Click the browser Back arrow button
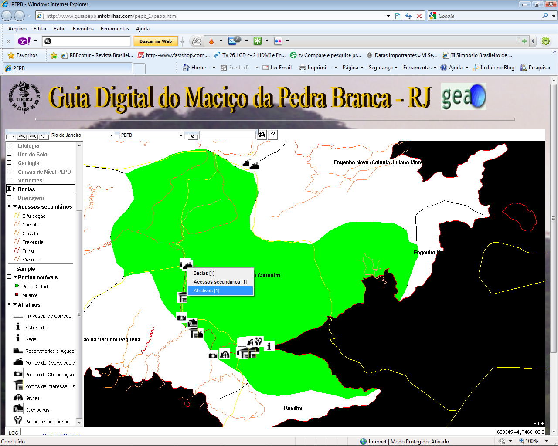Viewport: 558px width, 446px height. tap(7, 16)
